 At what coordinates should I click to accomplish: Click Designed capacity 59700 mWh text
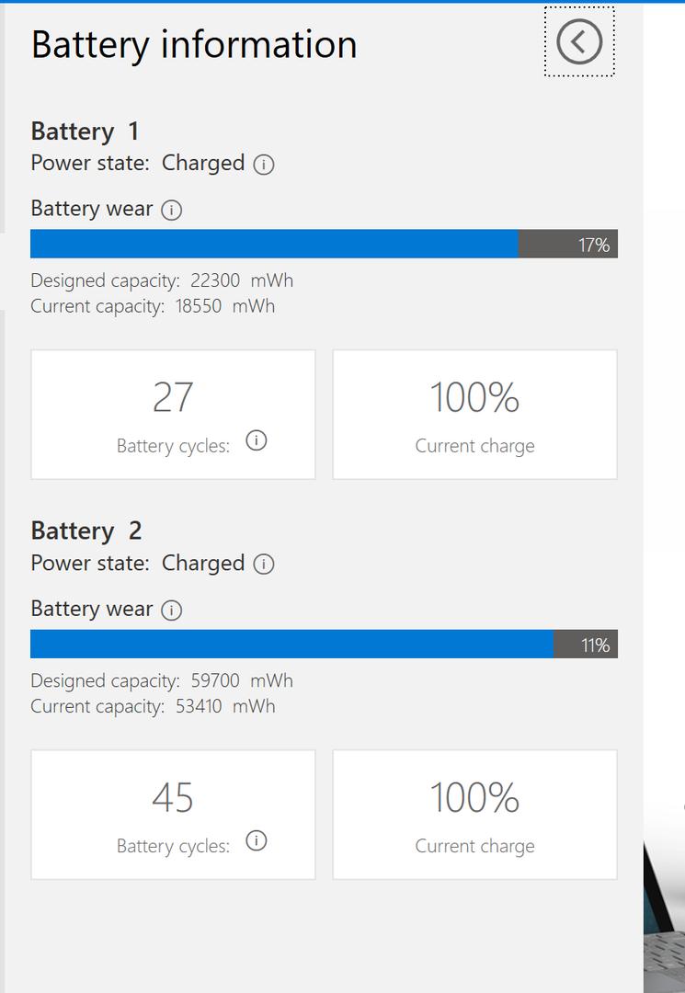point(162,680)
